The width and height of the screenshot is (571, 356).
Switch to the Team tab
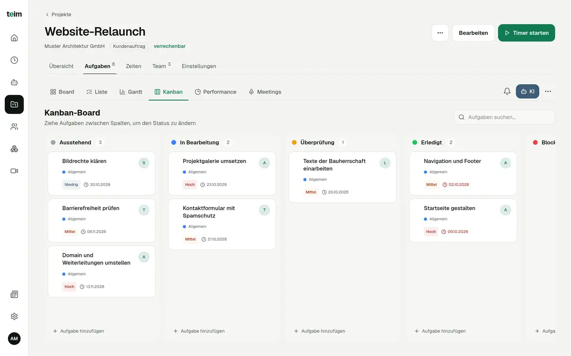161,66
